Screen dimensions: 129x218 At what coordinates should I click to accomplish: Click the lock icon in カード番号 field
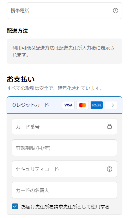pos(109,126)
